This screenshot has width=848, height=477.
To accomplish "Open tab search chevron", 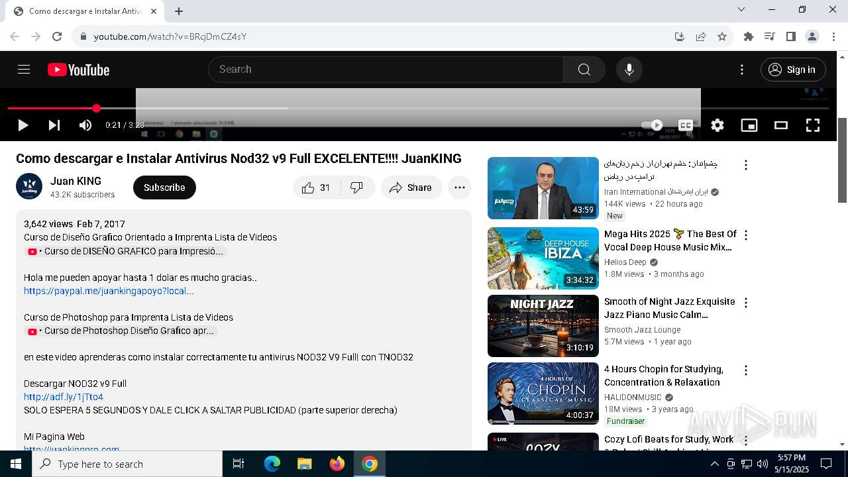I will pyautogui.click(x=741, y=9).
